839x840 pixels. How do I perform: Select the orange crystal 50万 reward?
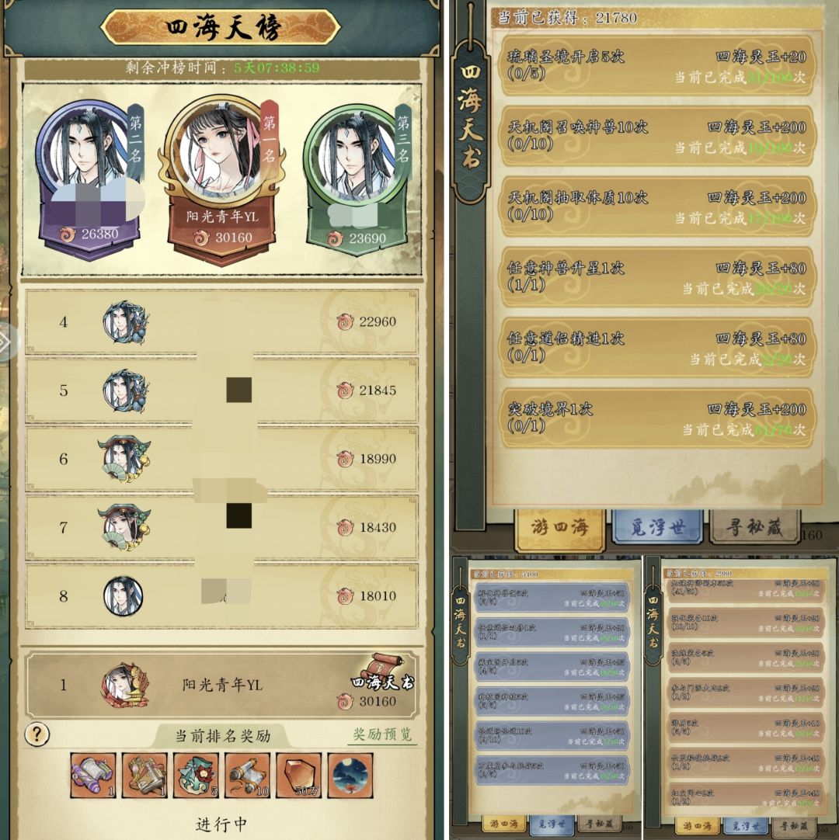[x=298, y=776]
